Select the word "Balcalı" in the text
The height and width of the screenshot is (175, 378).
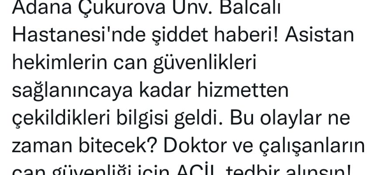250,7
